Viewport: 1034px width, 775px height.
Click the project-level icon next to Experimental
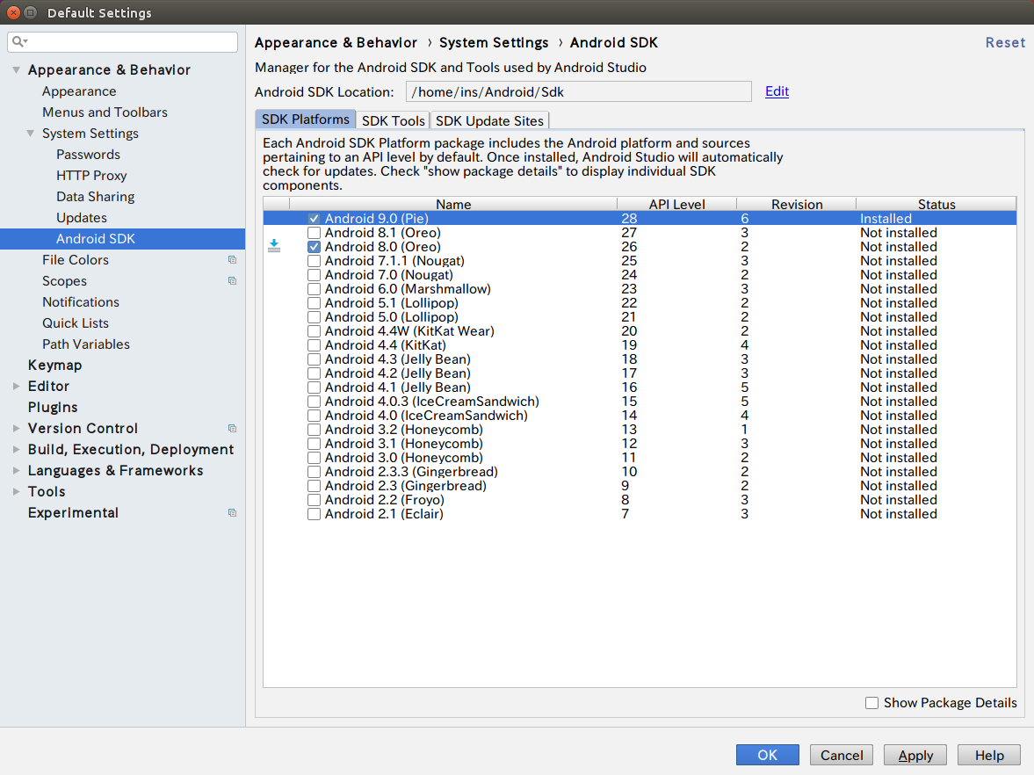(232, 513)
